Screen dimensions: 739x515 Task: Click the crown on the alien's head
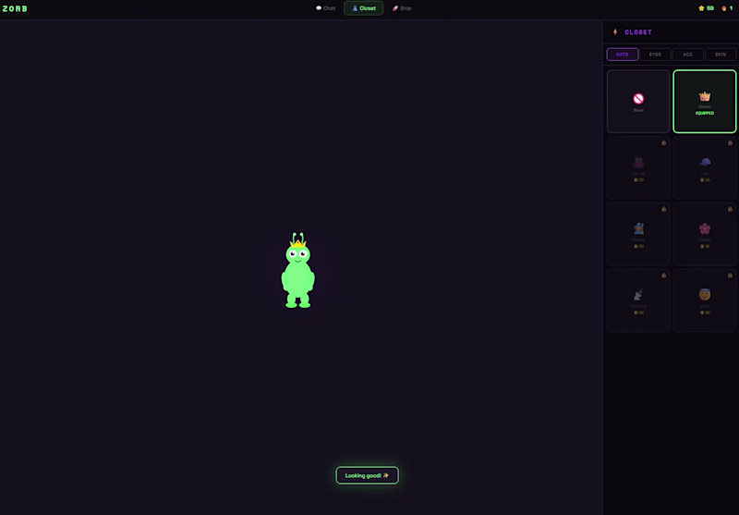click(x=297, y=243)
